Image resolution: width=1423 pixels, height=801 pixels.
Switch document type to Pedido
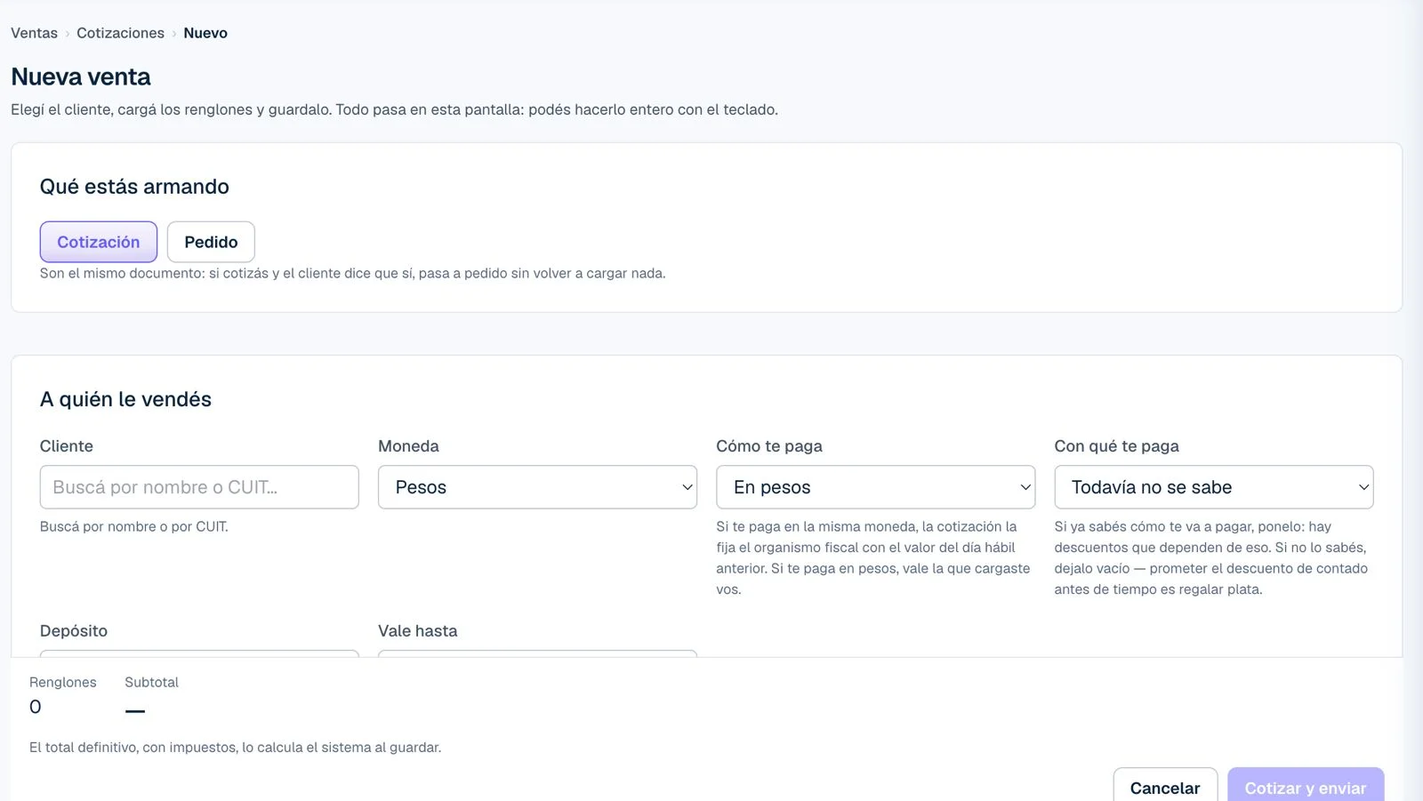point(211,242)
